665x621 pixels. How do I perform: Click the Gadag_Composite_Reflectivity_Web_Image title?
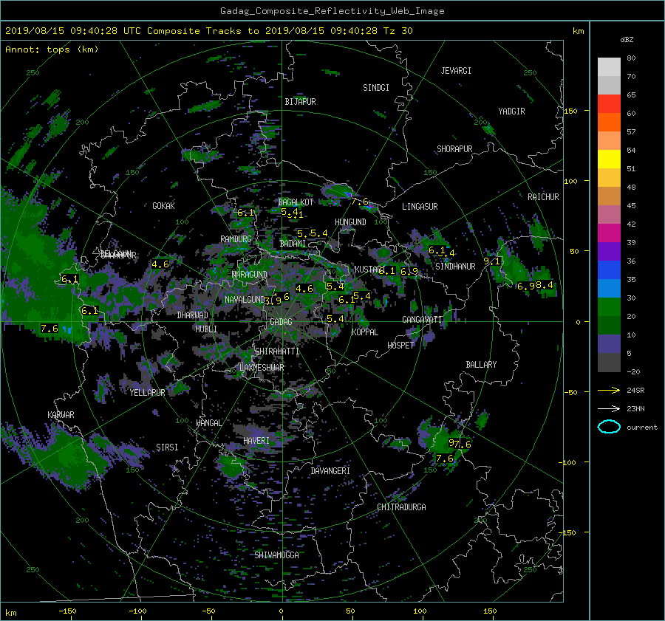(332, 11)
